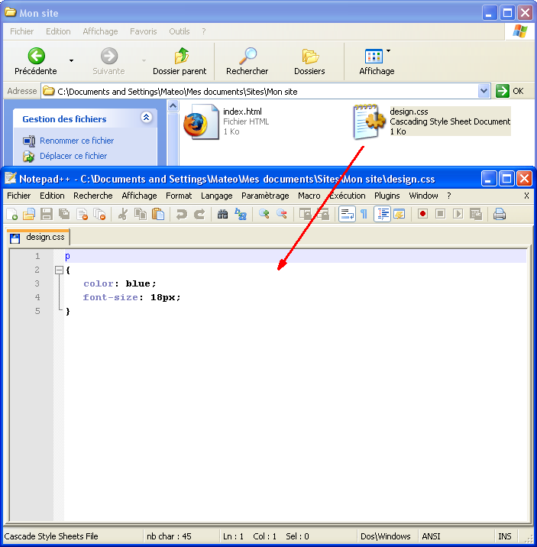Collapse the Gestion des fichiers panel
Screen dimensions: 537x547
click(146, 117)
